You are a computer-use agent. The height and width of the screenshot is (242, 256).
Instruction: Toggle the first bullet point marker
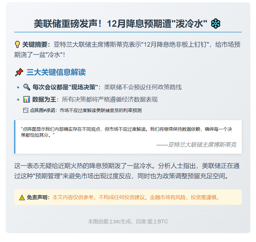coord(18,87)
